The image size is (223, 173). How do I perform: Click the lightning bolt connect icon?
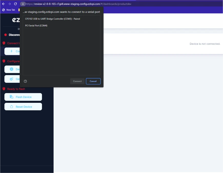pos(12,51)
